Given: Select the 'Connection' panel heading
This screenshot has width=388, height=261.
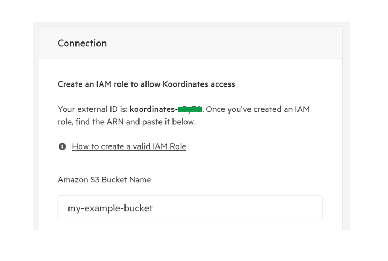Looking at the screenshot, I should pyautogui.click(x=82, y=43).
